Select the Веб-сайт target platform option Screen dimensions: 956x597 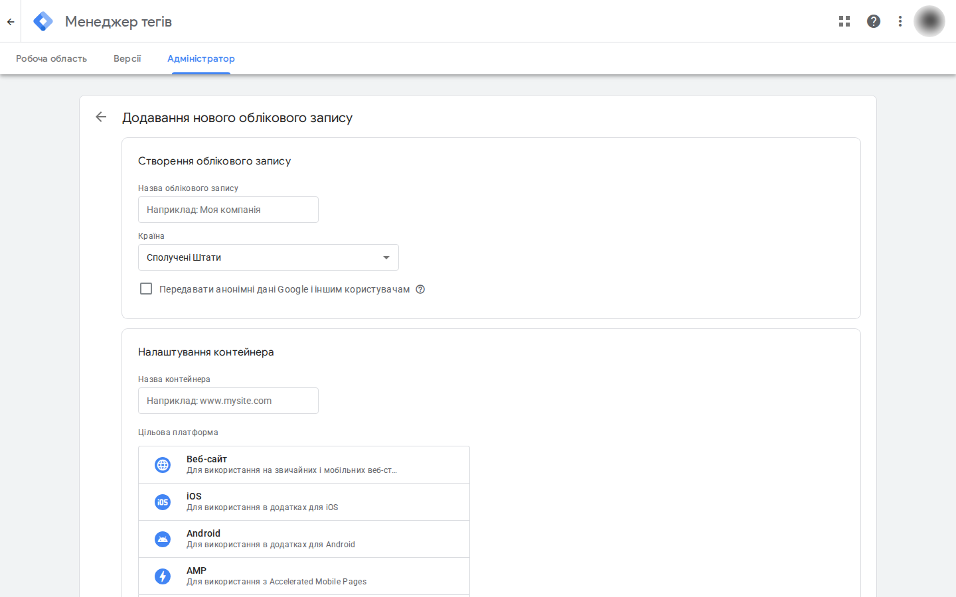coord(304,465)
